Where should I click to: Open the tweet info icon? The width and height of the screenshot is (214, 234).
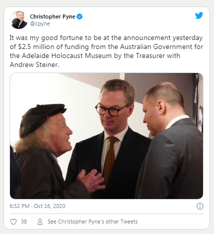200,206
